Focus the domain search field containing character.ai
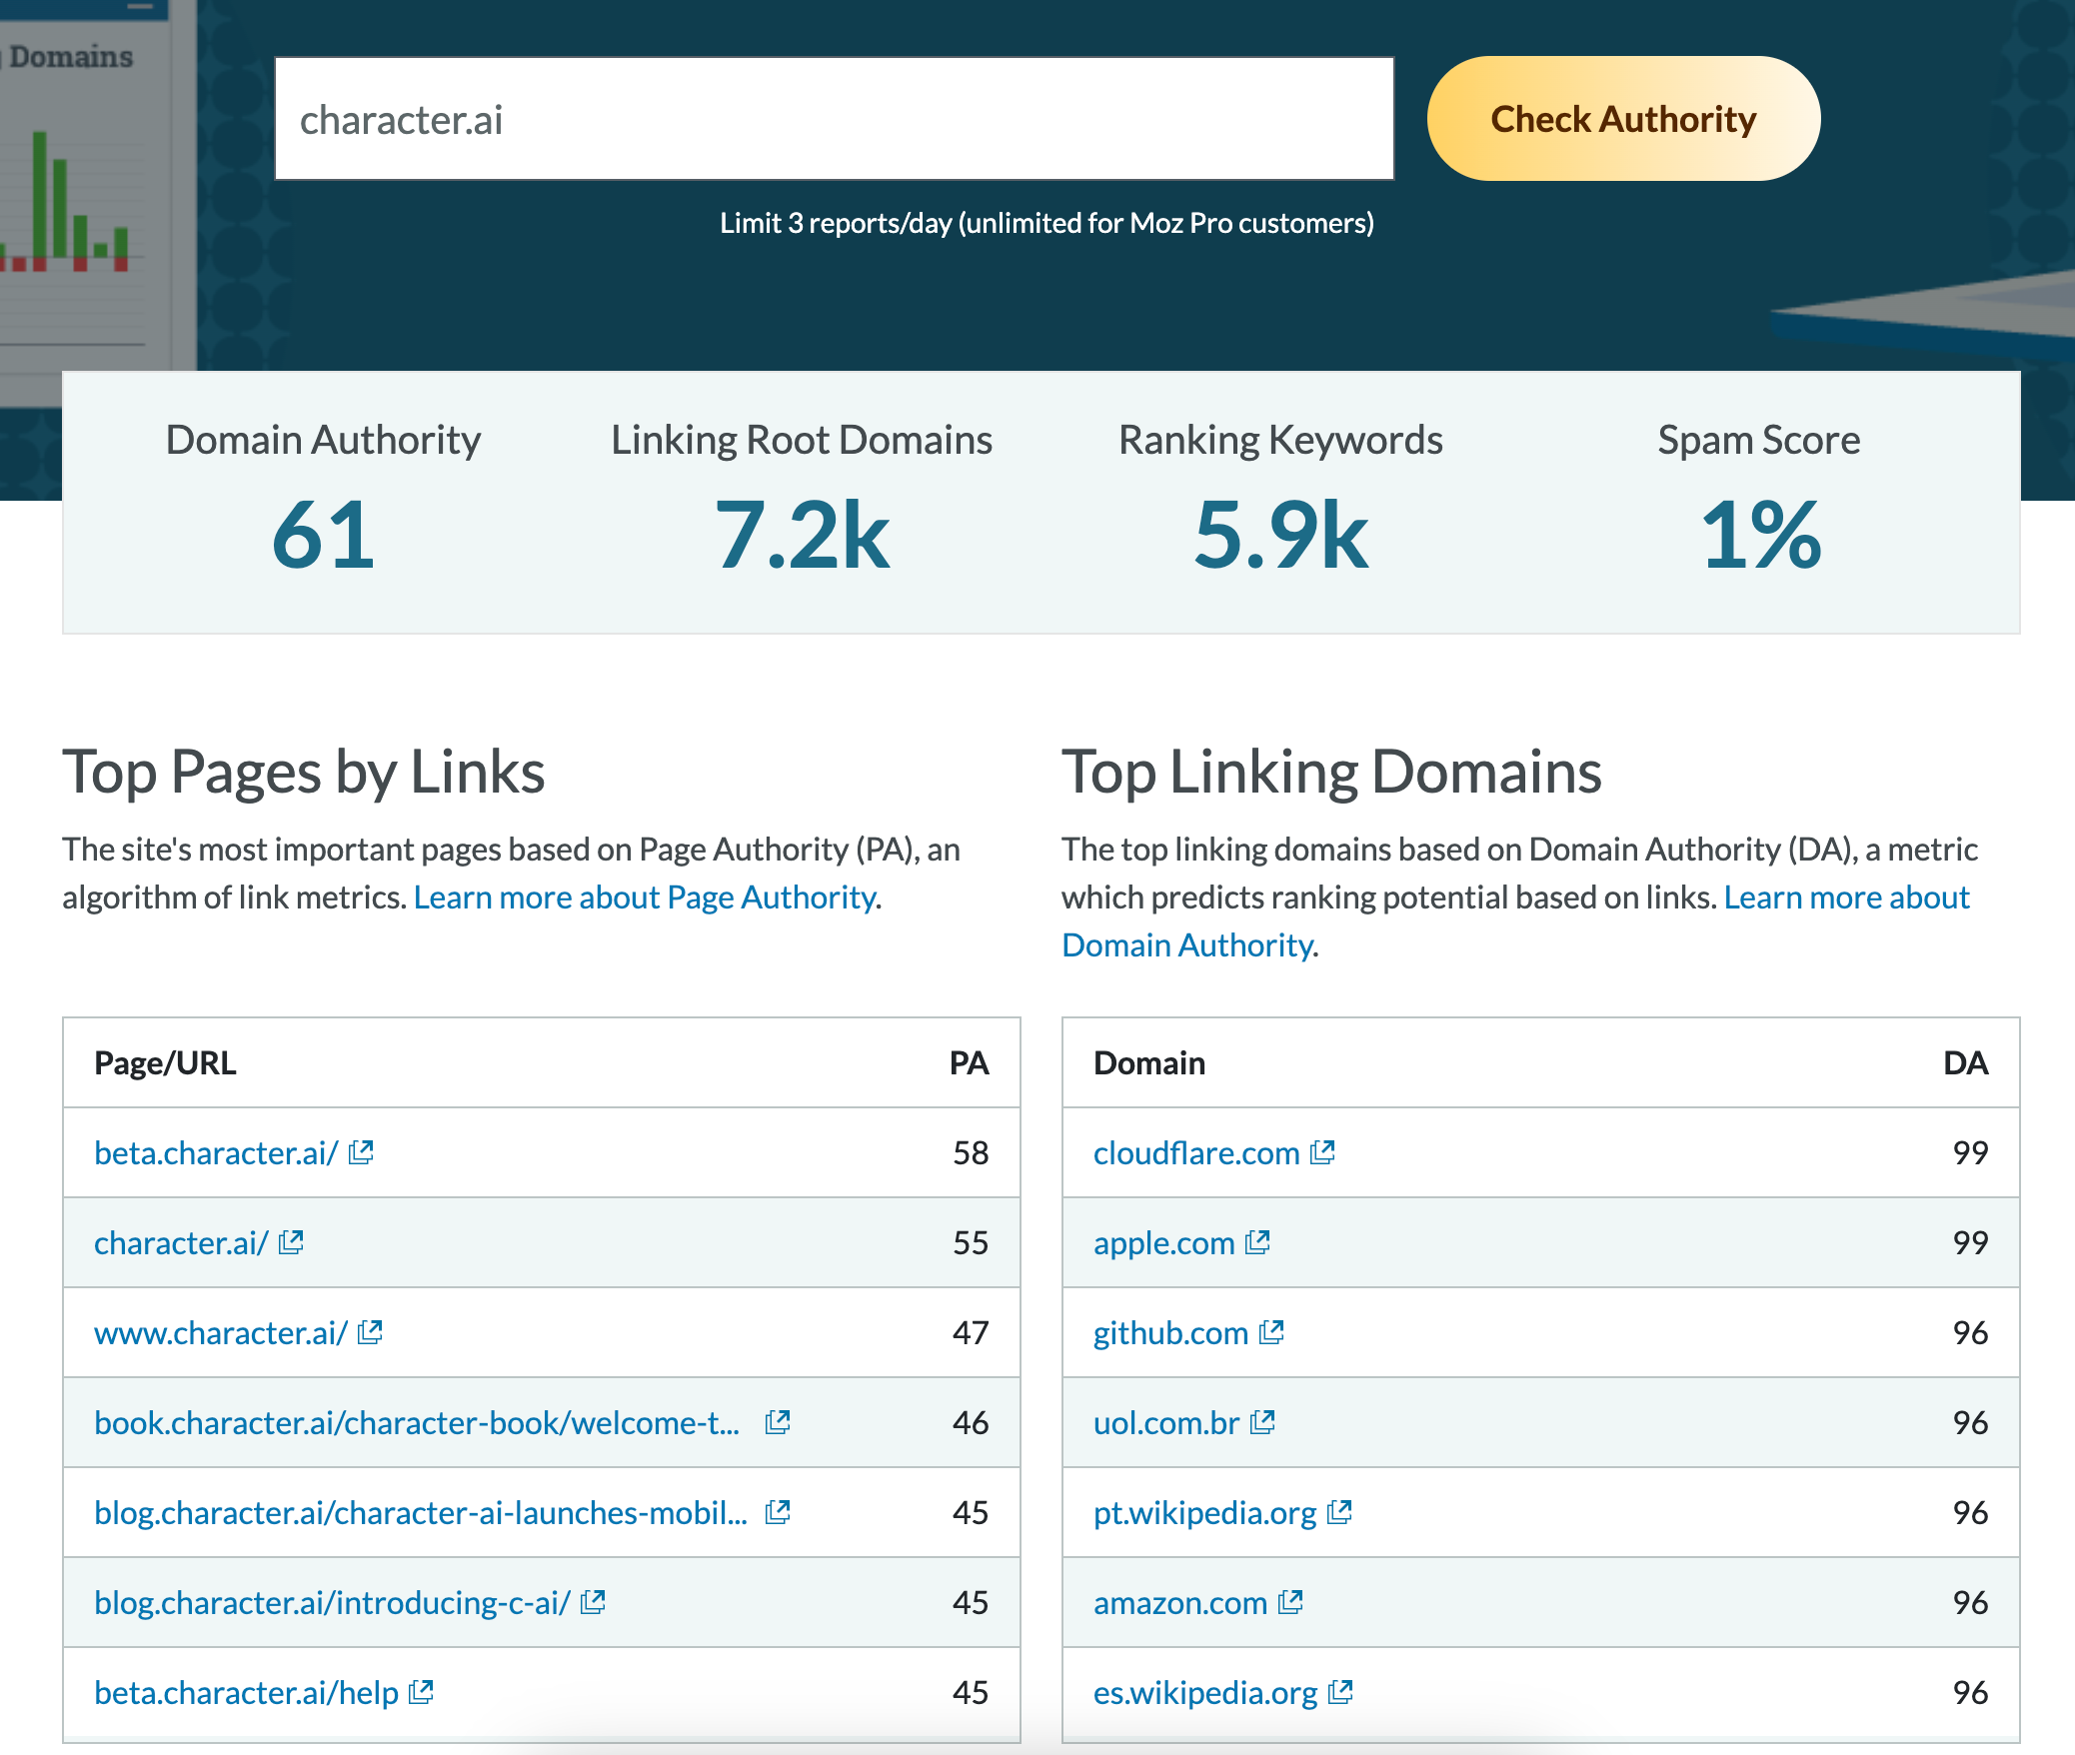The width and height of the screenshot is (2075, 1755). point(835,119)
